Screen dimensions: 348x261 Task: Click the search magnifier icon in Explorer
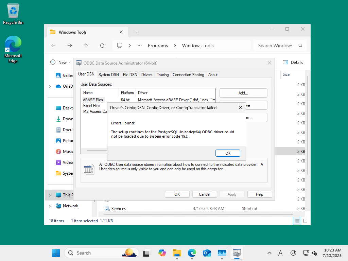[300, 46]
